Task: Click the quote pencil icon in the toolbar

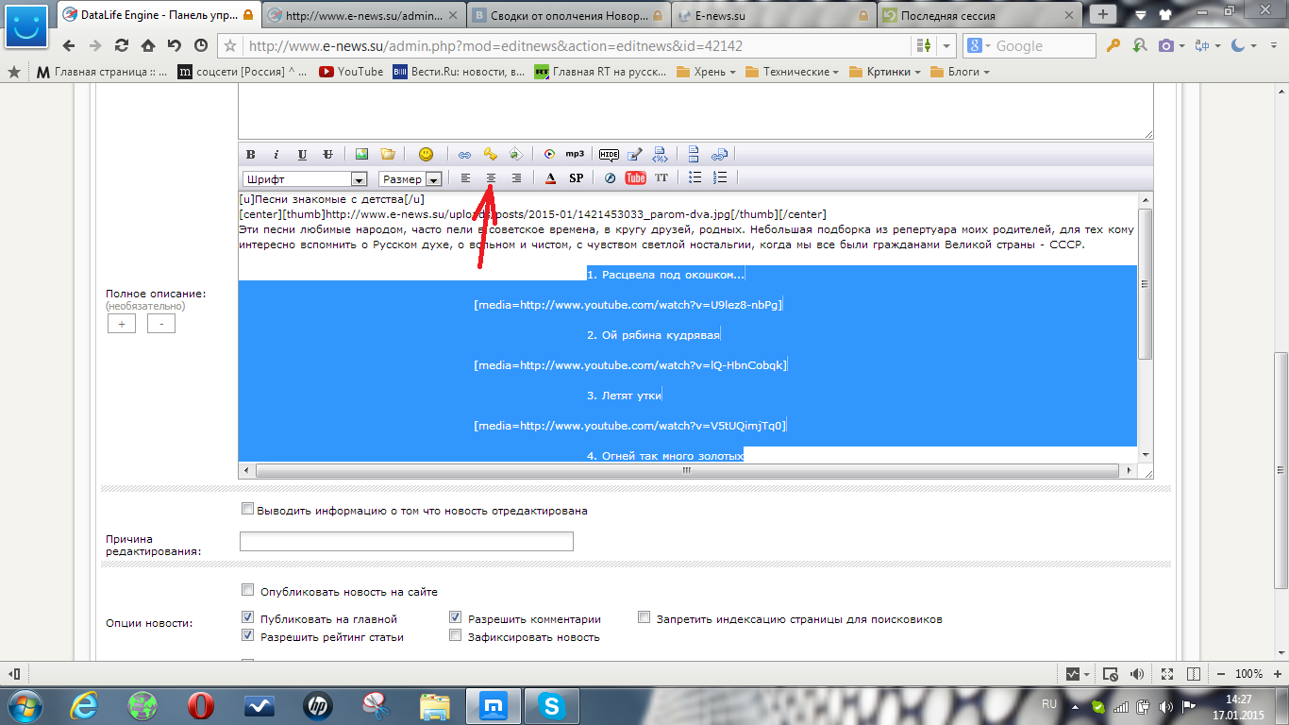Action: (635, 154)
